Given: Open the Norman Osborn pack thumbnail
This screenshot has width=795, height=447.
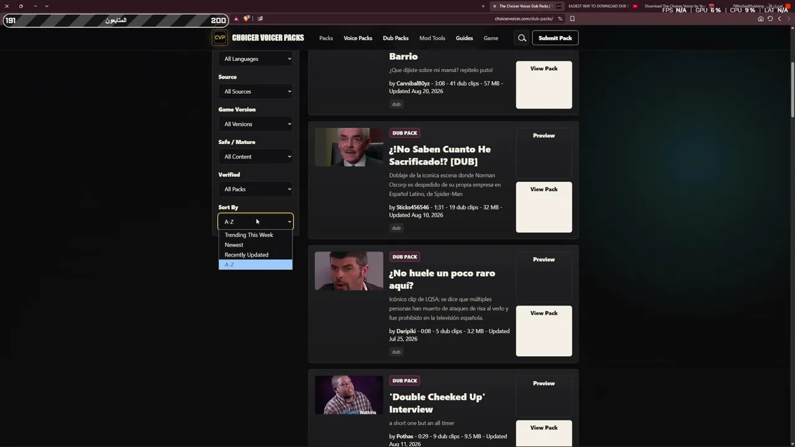Looking at the screenshot, I should pos(349,147).
